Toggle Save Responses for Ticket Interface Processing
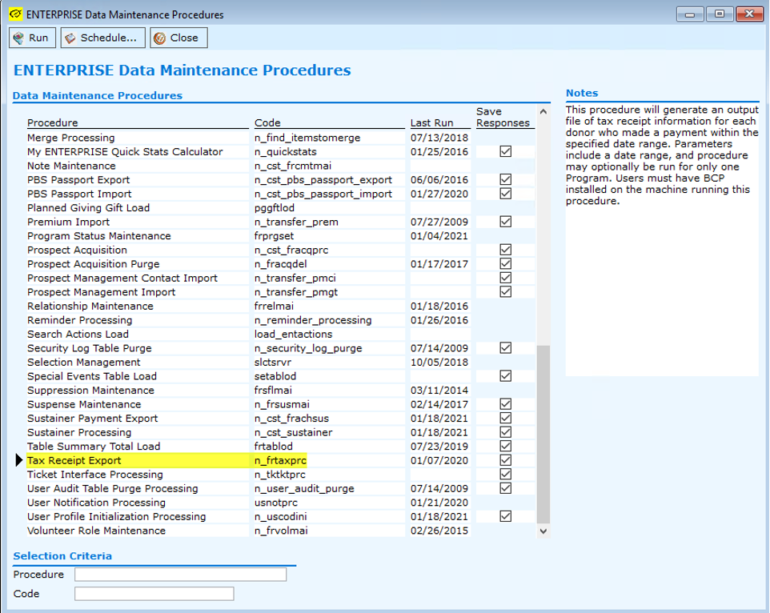 pos(505,475)
